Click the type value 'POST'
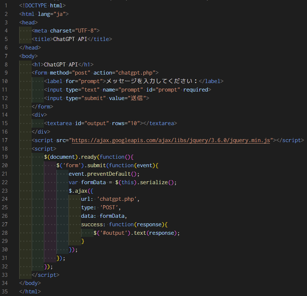This screenshot has width=307, height=296. point(109,207)
